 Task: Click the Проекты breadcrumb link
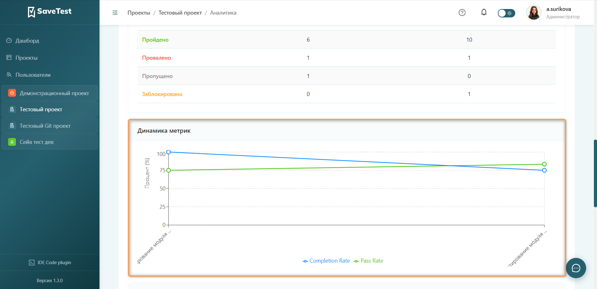[x=139, y=13]
